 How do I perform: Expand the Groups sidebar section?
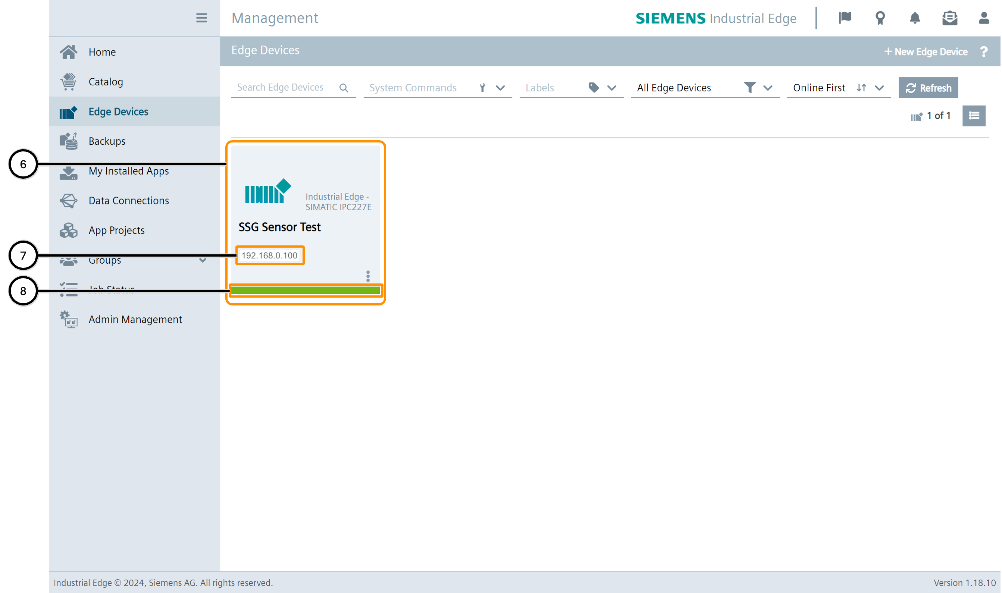(203, 260)
